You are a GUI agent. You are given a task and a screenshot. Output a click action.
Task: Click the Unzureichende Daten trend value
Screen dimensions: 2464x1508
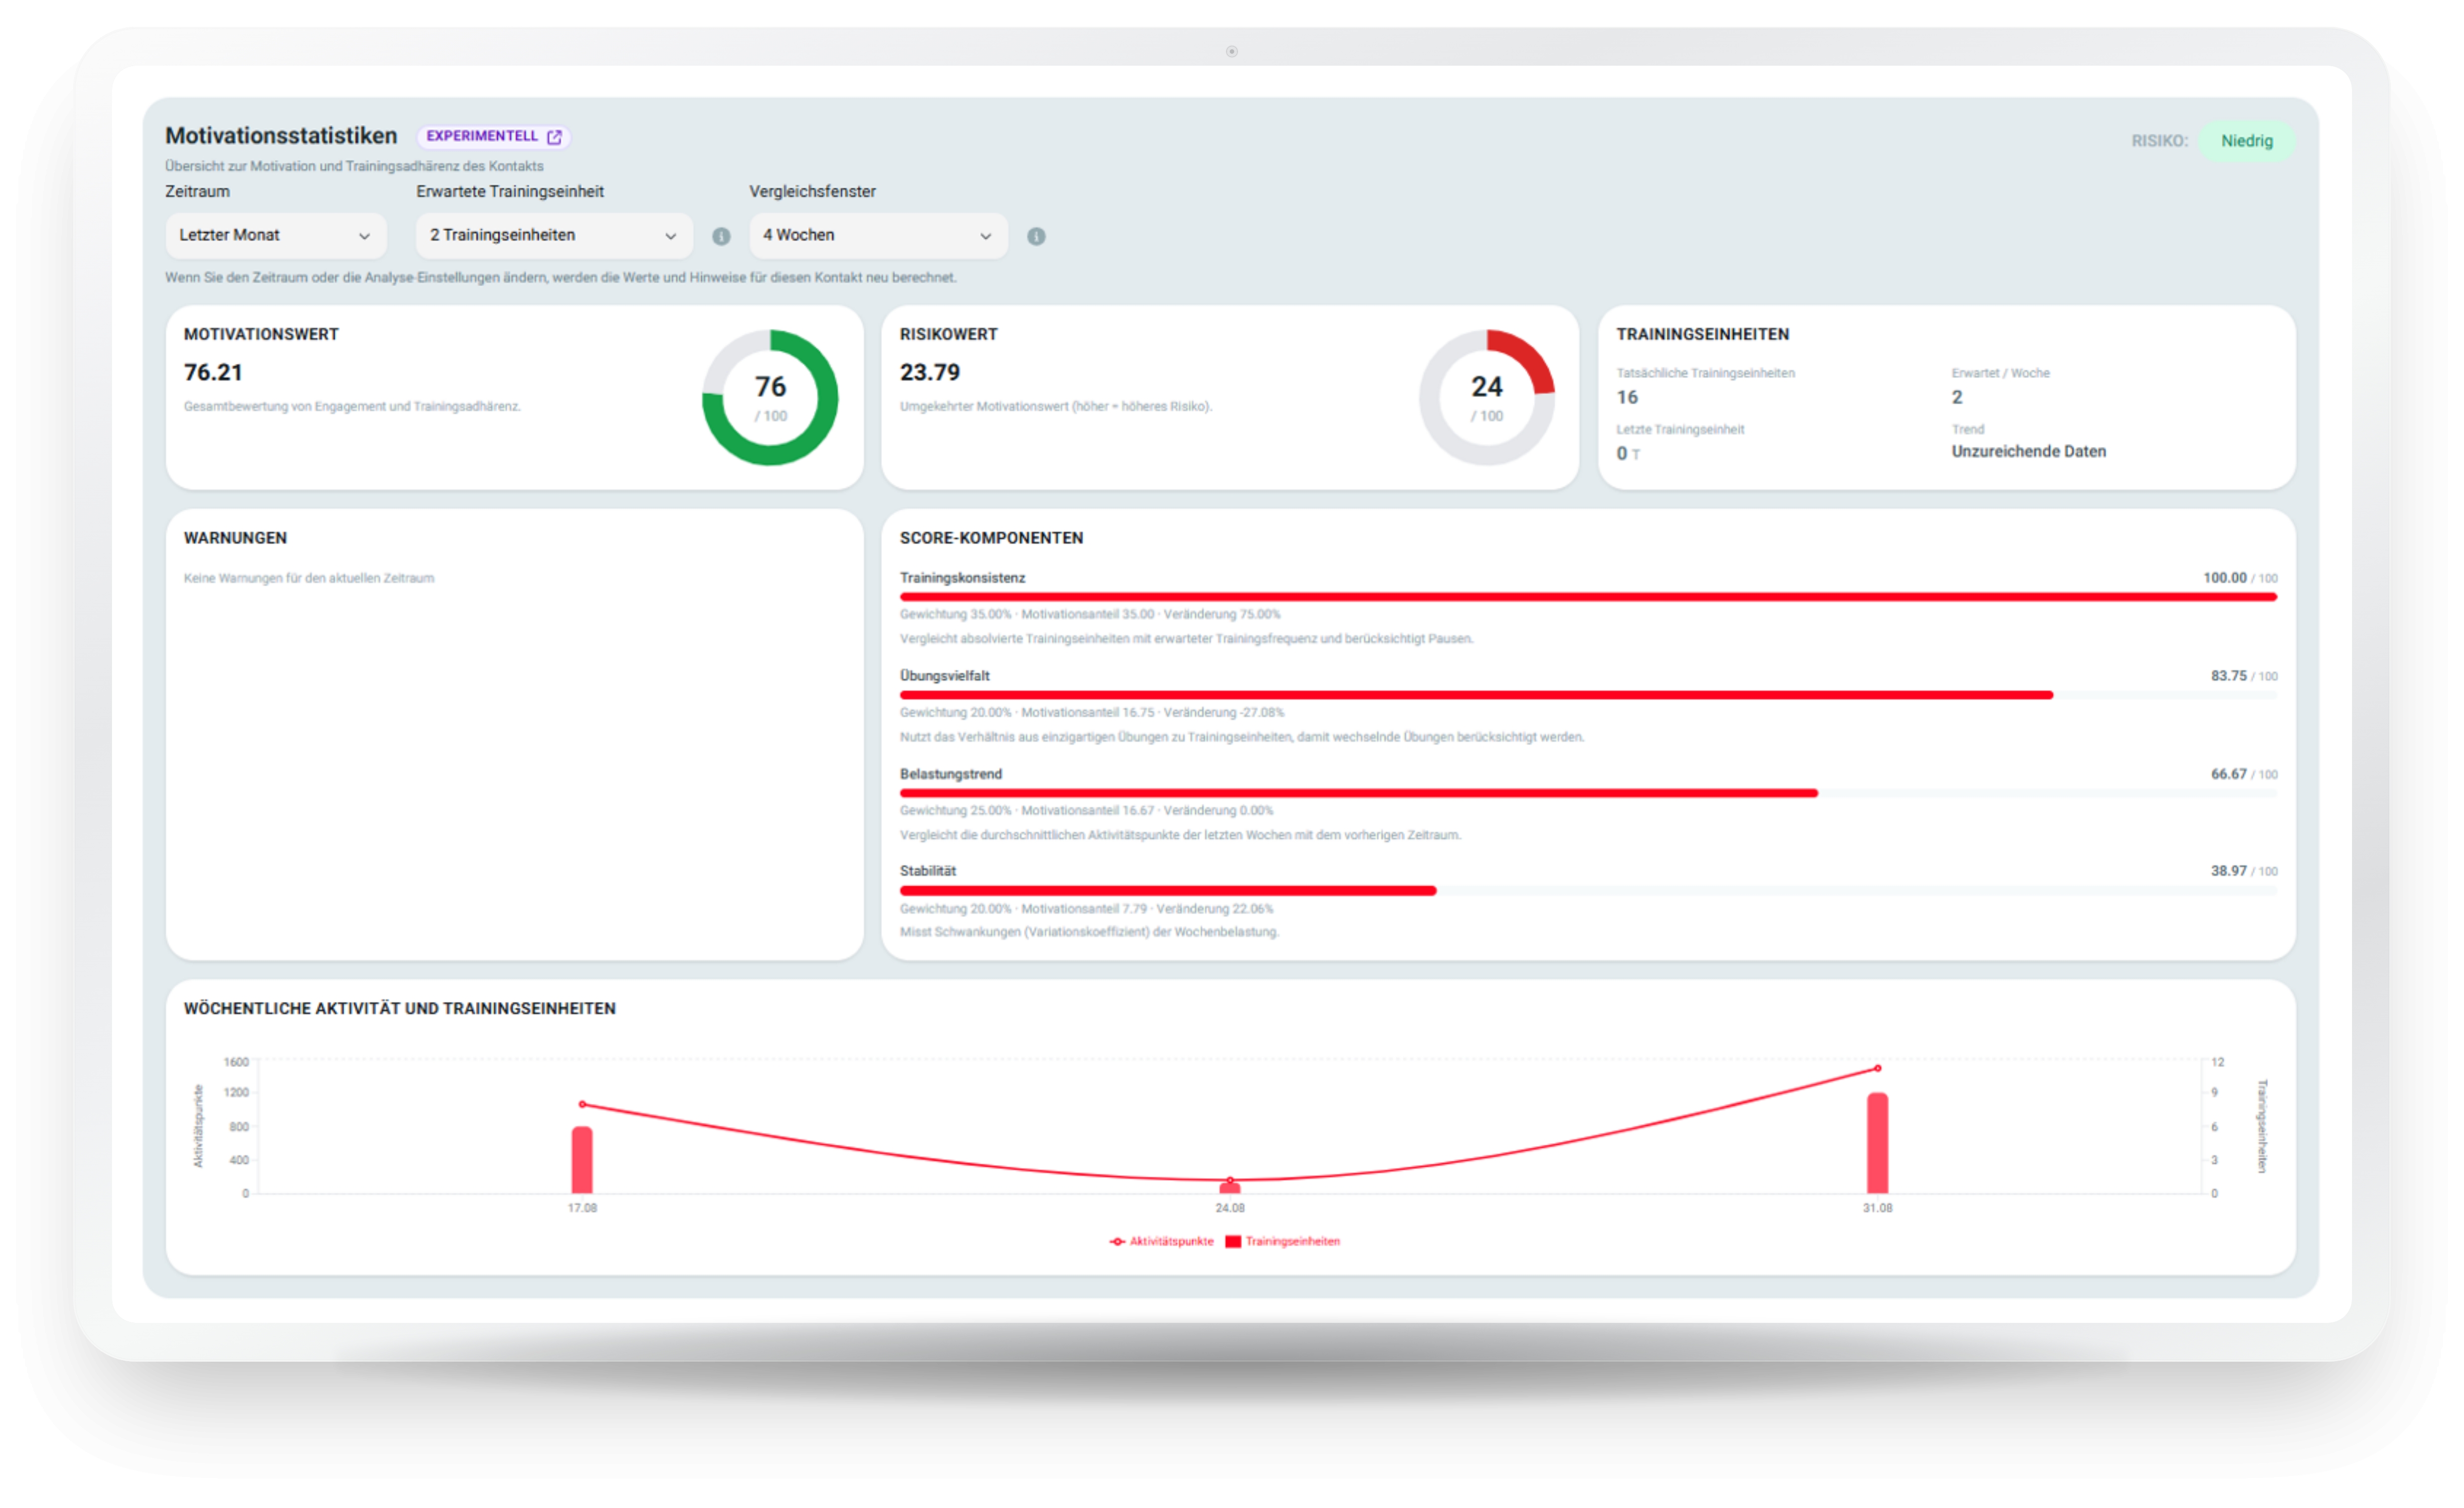click(x=2028, y=452)
